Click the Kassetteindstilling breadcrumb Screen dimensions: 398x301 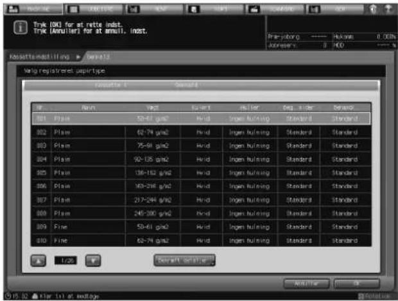[39, 57]
